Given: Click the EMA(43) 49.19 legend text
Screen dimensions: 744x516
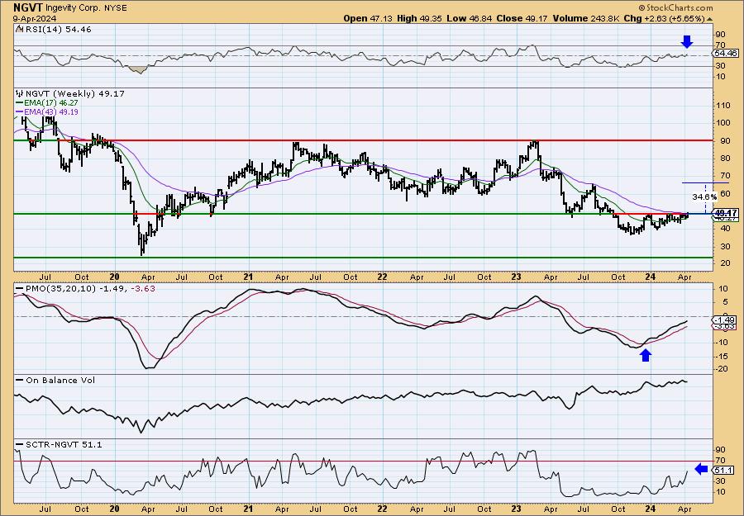Looking at the screenshot, I should [50, 112].
